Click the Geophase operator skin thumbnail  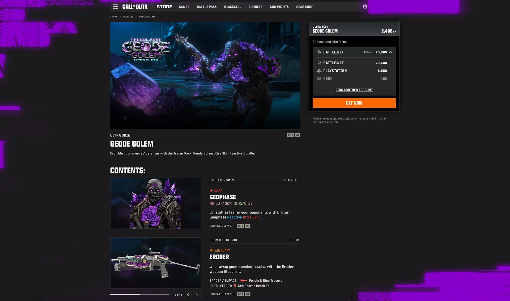coord(155,203)
